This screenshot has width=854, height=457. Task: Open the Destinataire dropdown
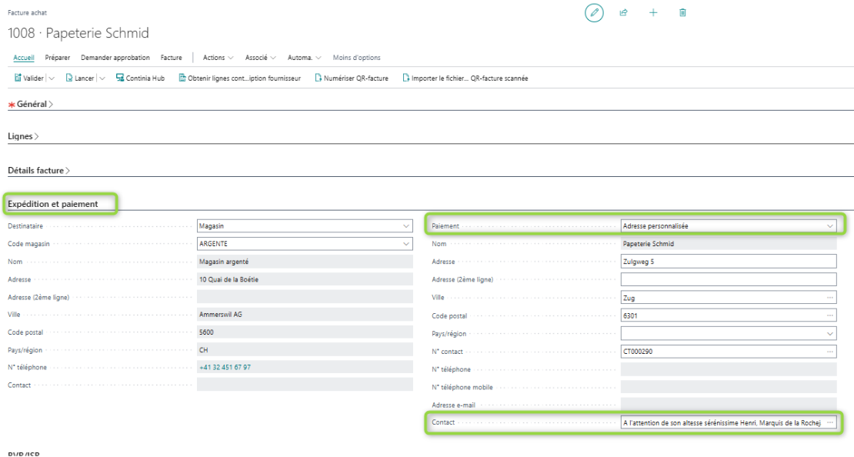405,226
